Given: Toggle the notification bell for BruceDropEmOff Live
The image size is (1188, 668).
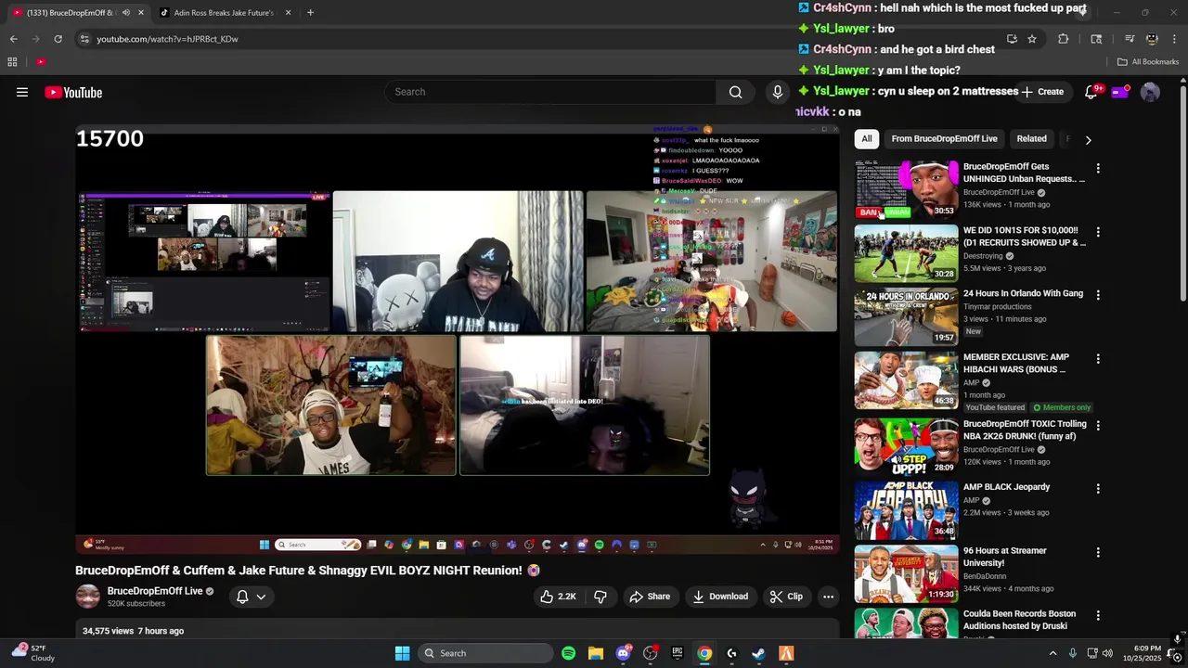Looking at the screenshot, I should [242, 597].
